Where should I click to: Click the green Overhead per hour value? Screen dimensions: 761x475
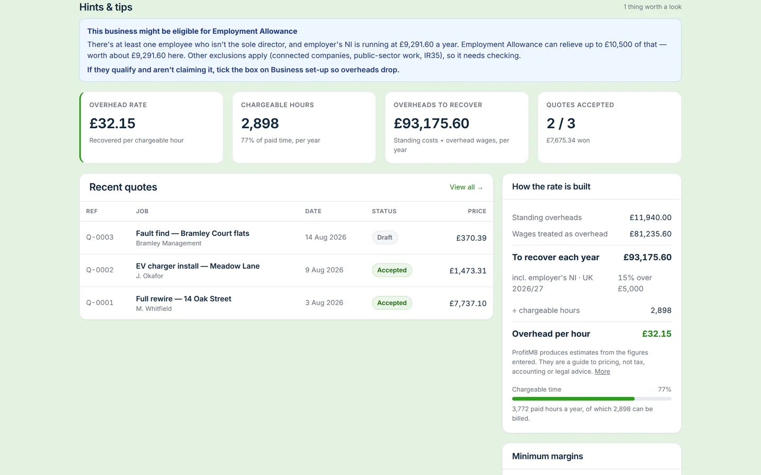[x=656, y=334]
